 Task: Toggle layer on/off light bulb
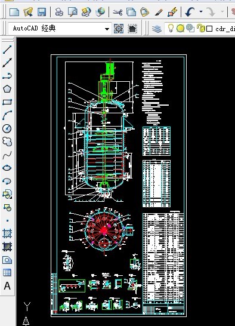click(171, 28)
